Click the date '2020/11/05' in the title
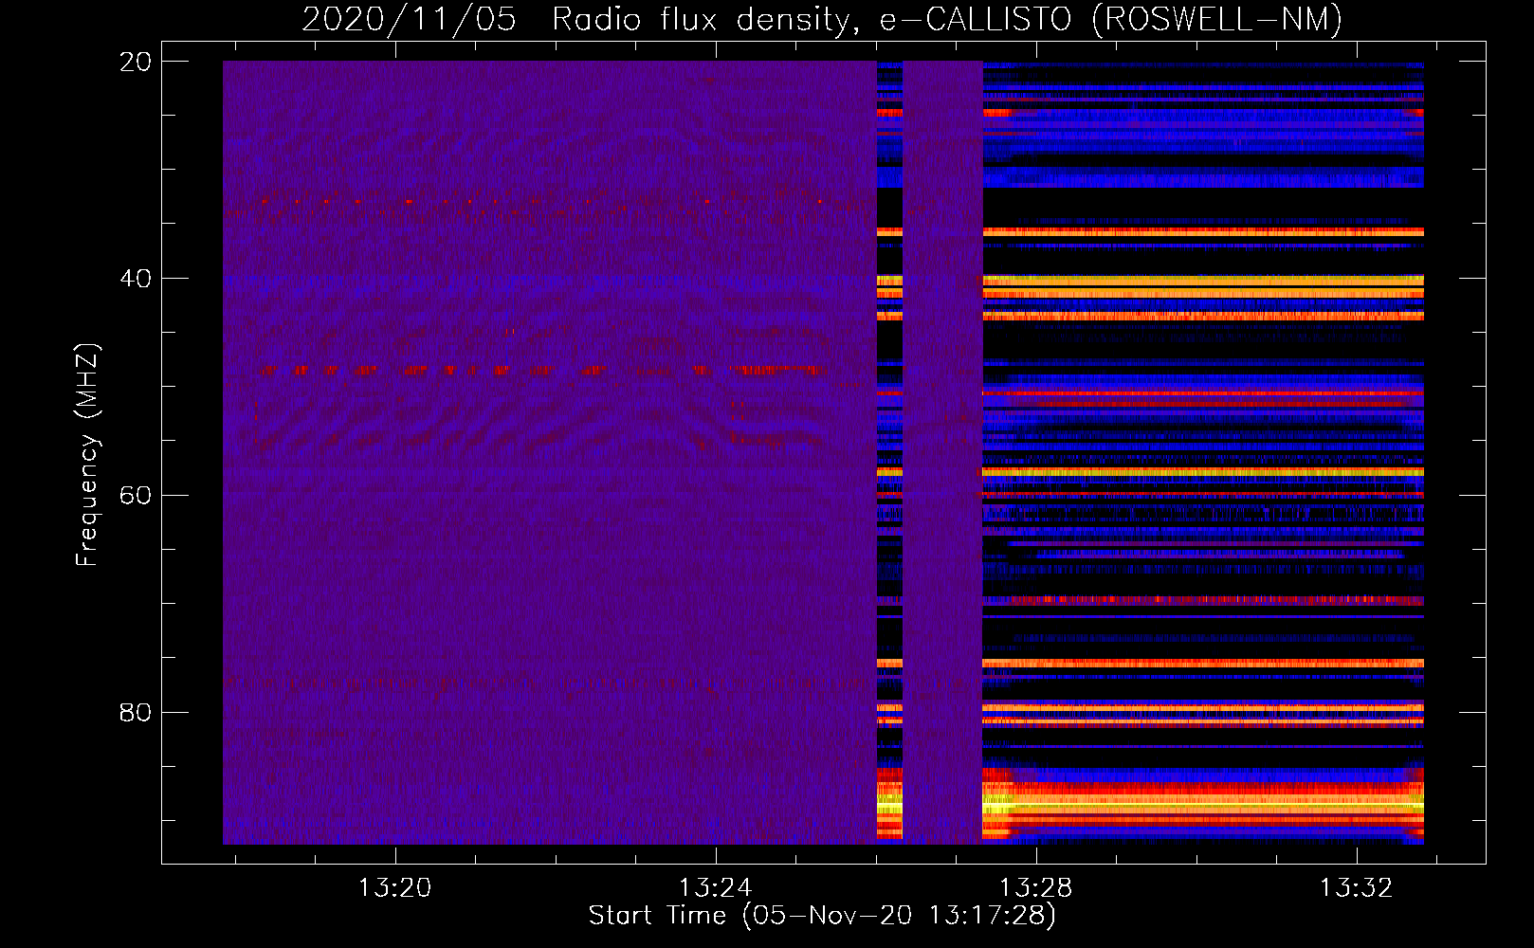 click(409, 20)
